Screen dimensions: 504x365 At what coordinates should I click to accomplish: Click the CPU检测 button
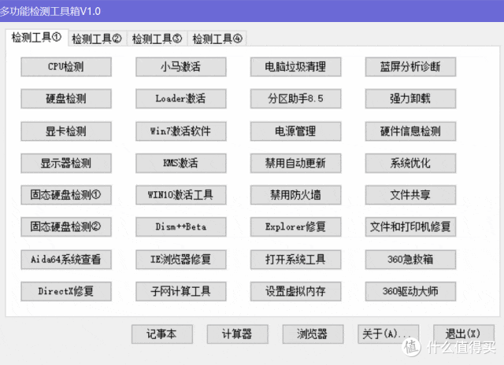pos(66,67)
